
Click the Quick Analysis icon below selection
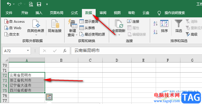tap(49, 97)
